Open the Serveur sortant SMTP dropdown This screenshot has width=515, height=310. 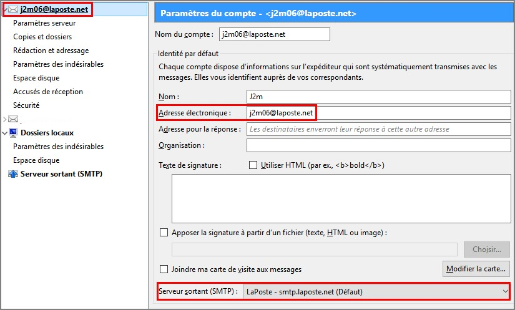pos(377,292)
